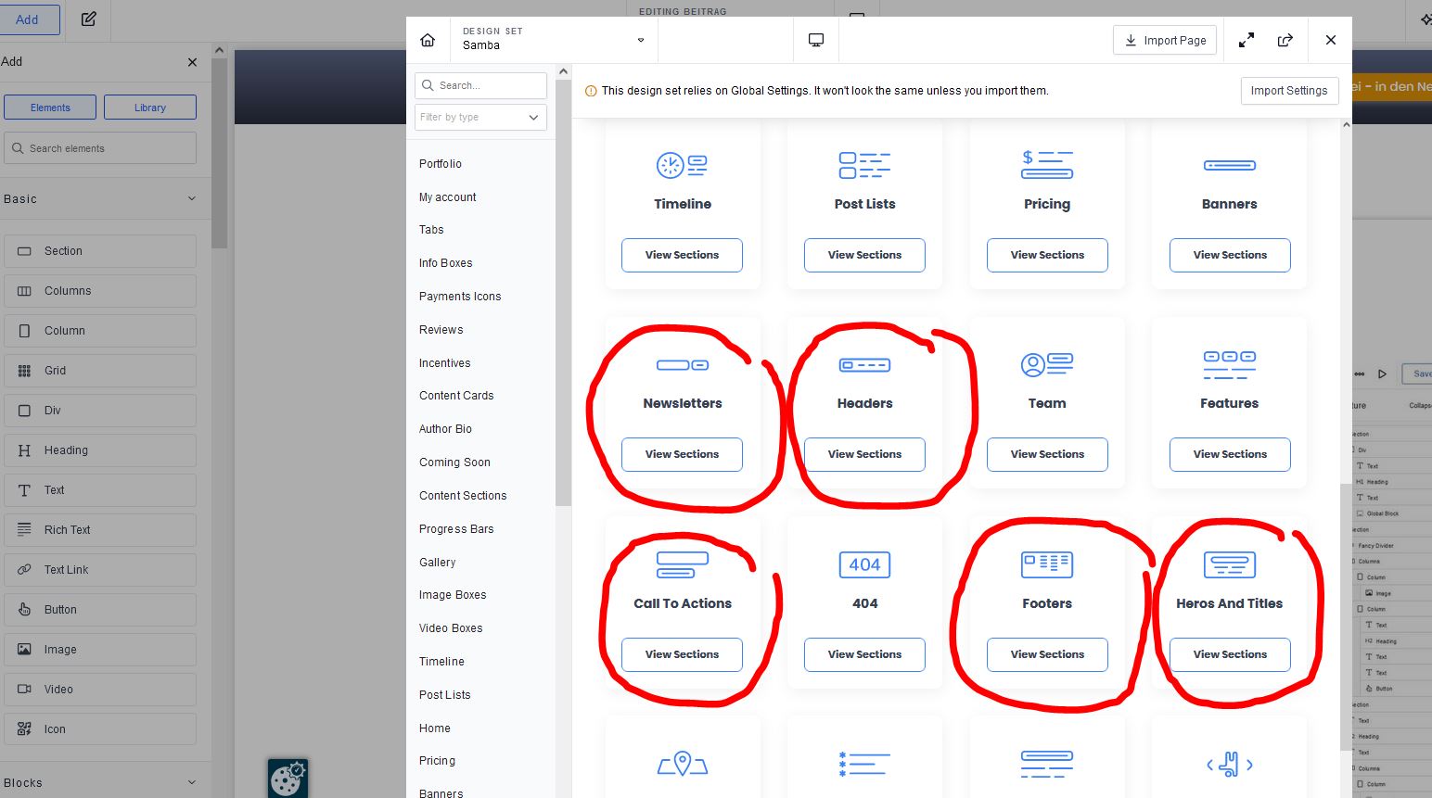Image resolution: width=1432 pixels, height=798 pixels.
Task: Add a Rich Text element
Action: click(100, 530)
